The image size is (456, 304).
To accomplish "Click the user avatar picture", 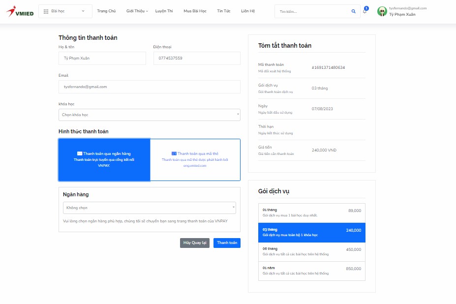I will 382,11.
